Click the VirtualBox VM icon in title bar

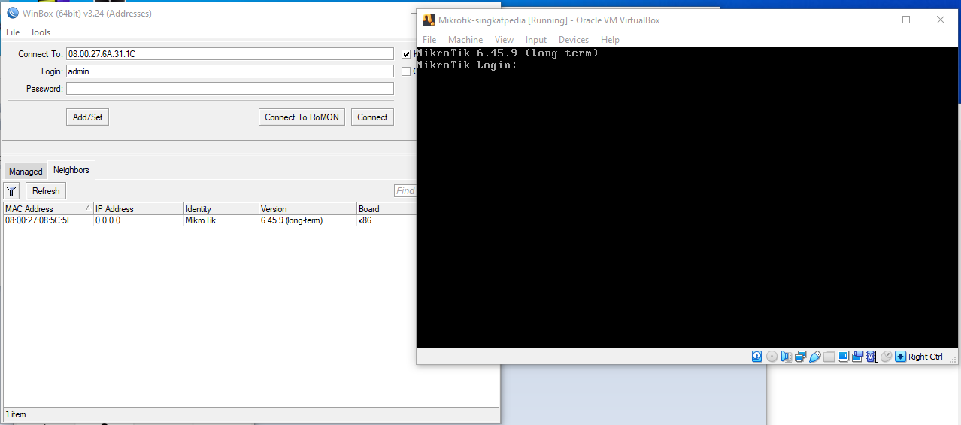pyautogui.click(x=428, y=20)
